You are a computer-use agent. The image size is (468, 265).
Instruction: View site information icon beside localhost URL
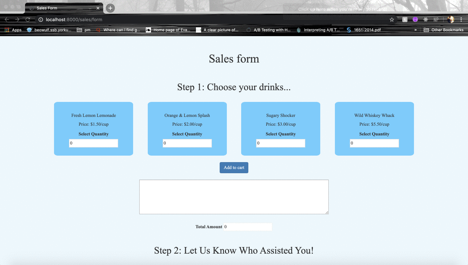click(41, 20)
